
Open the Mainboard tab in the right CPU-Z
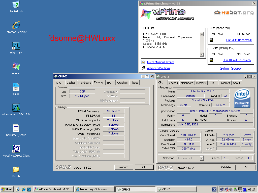click(187, 83)
